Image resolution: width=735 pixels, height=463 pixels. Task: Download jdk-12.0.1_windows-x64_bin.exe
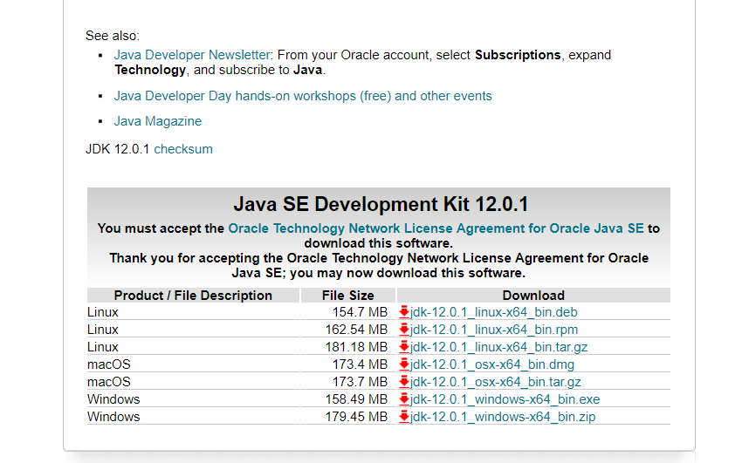tap(505, 399)
